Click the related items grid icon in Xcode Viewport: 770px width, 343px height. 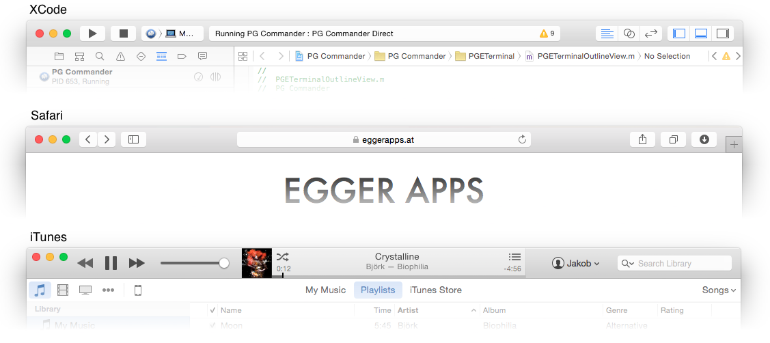tap(243, 56)
